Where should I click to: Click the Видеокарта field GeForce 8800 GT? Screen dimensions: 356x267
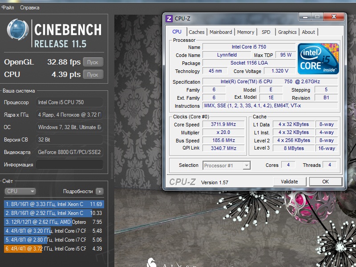[x=69, y=152]
